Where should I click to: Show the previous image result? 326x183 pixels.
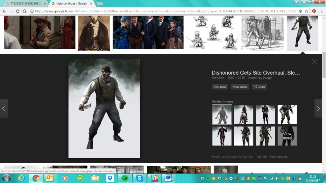pyautogui.click(x=4, y=109)
